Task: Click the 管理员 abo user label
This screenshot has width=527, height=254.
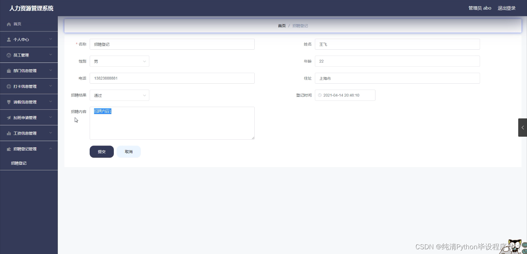Action: (480, 8)
